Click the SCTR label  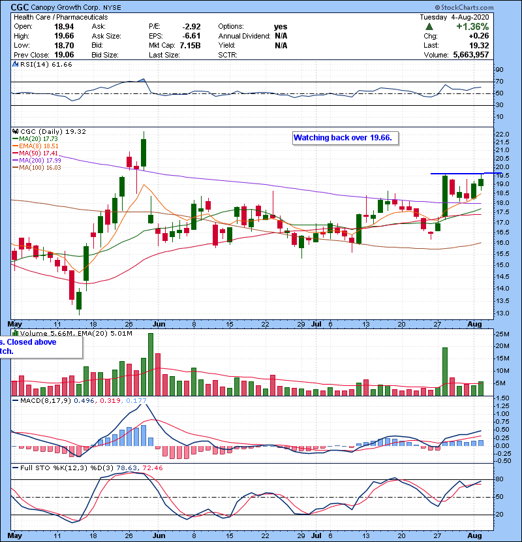(x=228, y=55)
